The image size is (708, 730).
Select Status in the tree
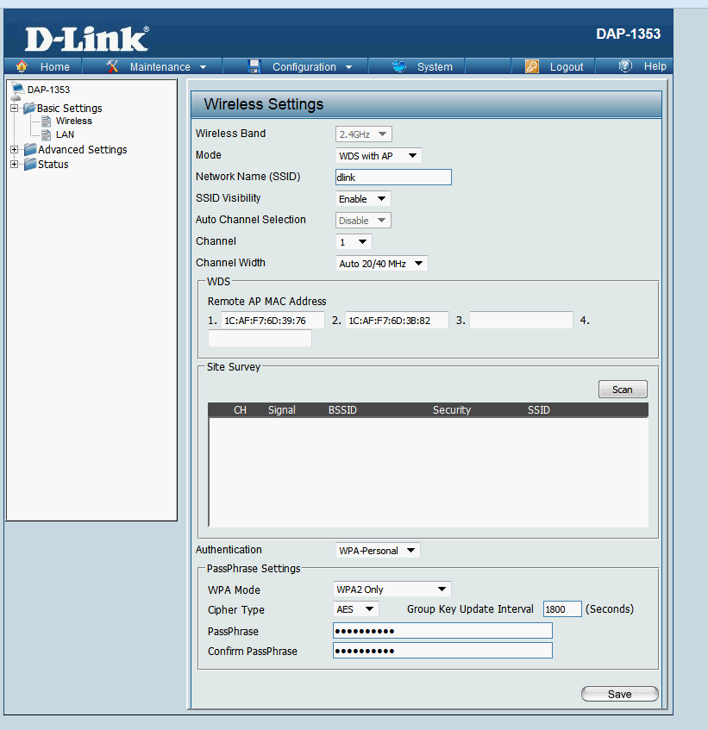coord(53,165)
